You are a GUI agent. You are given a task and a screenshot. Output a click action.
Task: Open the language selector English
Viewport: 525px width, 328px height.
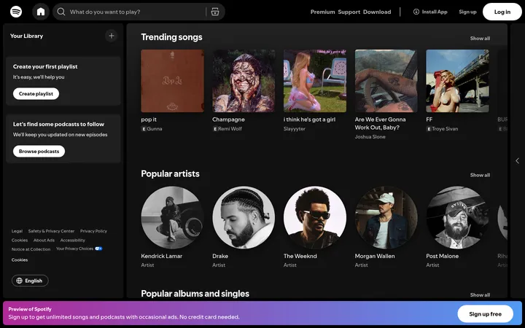click(x=30, y=281)
